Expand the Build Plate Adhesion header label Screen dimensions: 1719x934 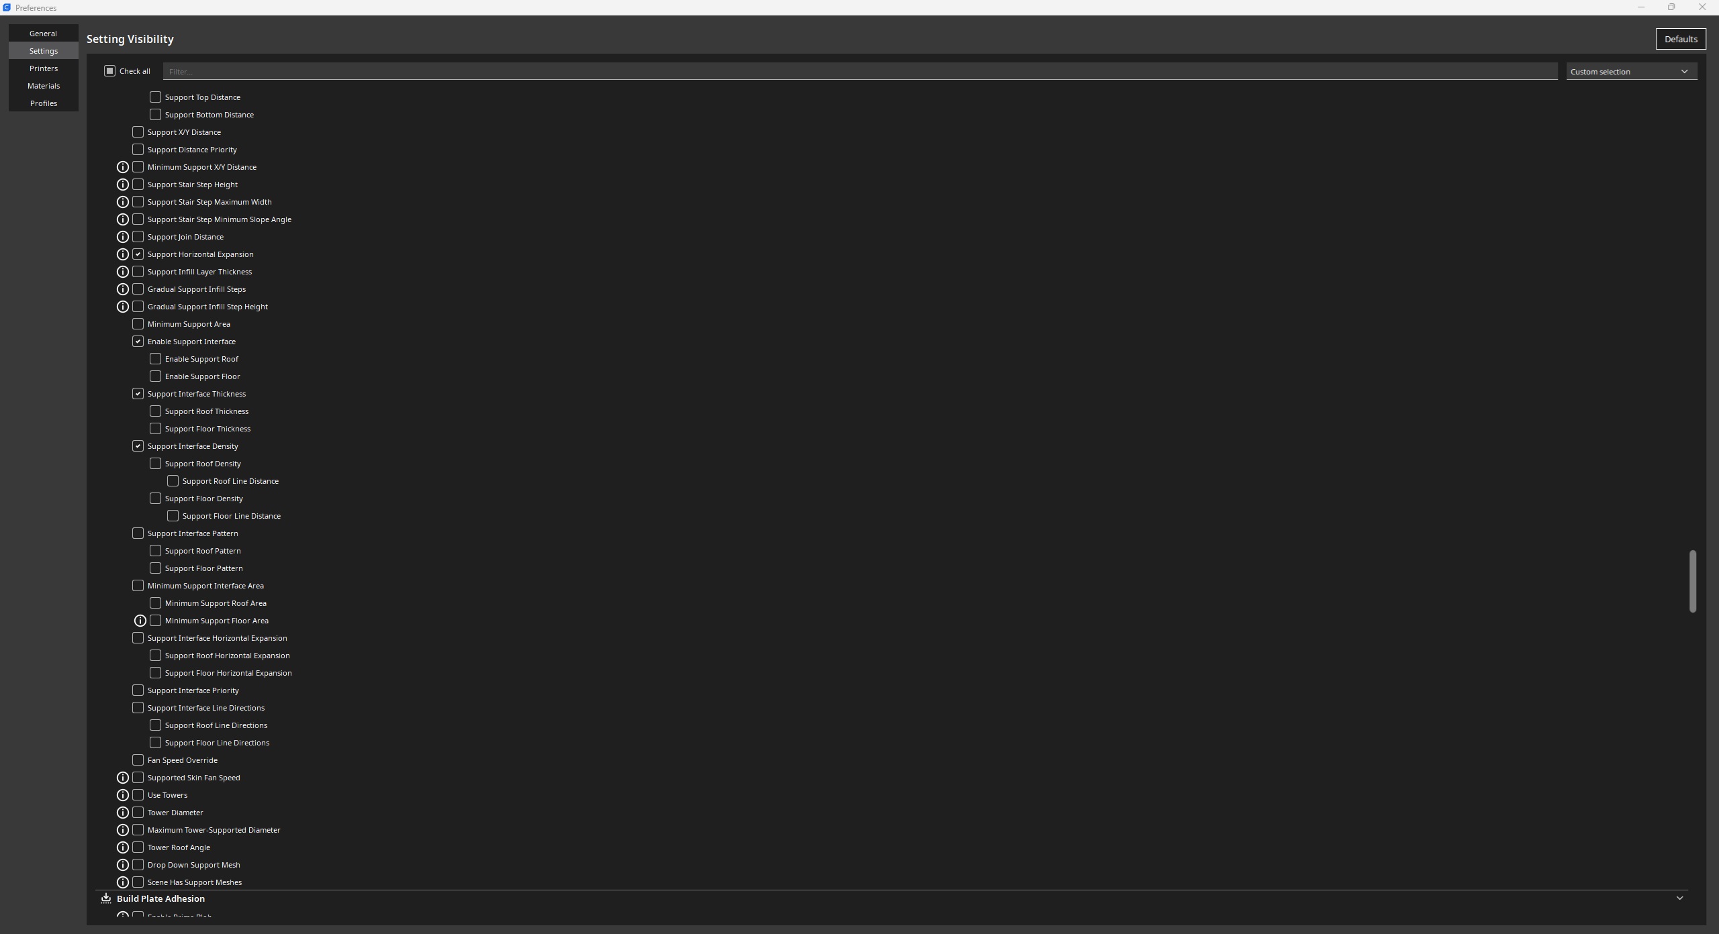click(160, 898)
